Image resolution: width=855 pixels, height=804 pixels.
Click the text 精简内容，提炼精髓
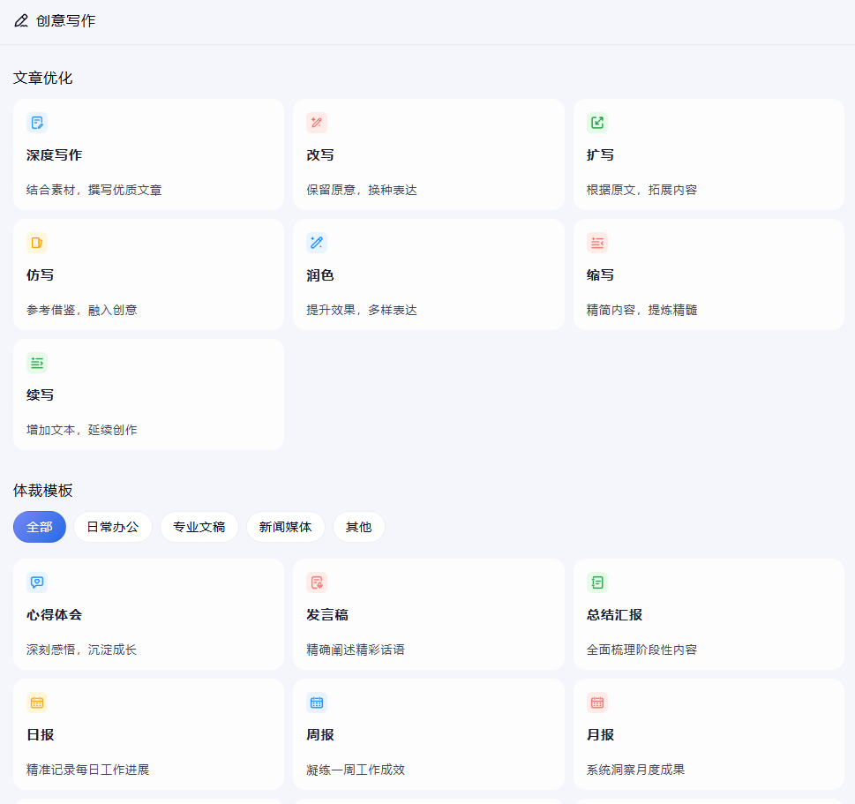pyautogui.click(x=641, y=310)
